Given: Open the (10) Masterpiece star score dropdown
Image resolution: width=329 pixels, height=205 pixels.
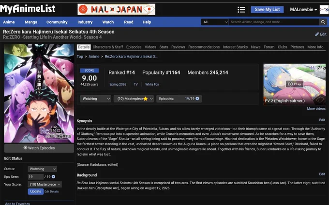Looking at the screenshot, I should 134,99.
